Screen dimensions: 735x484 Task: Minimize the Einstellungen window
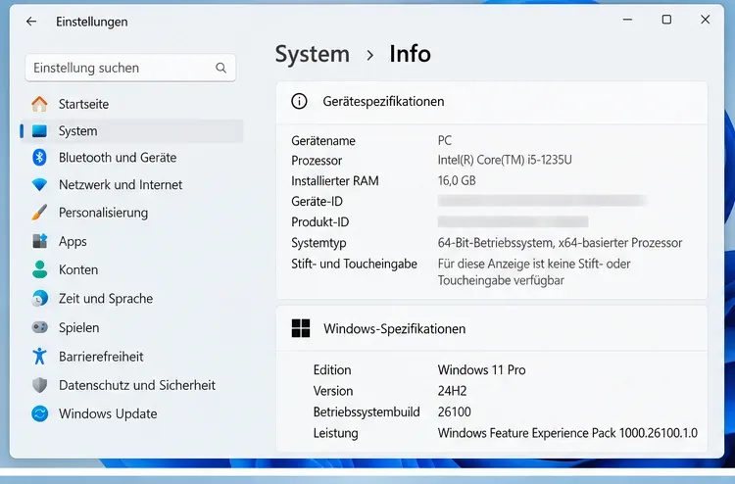(x=627, y=20)
